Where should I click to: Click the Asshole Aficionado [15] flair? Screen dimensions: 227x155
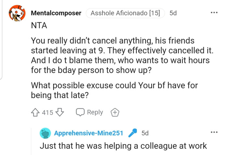click(x=125, y=14)
